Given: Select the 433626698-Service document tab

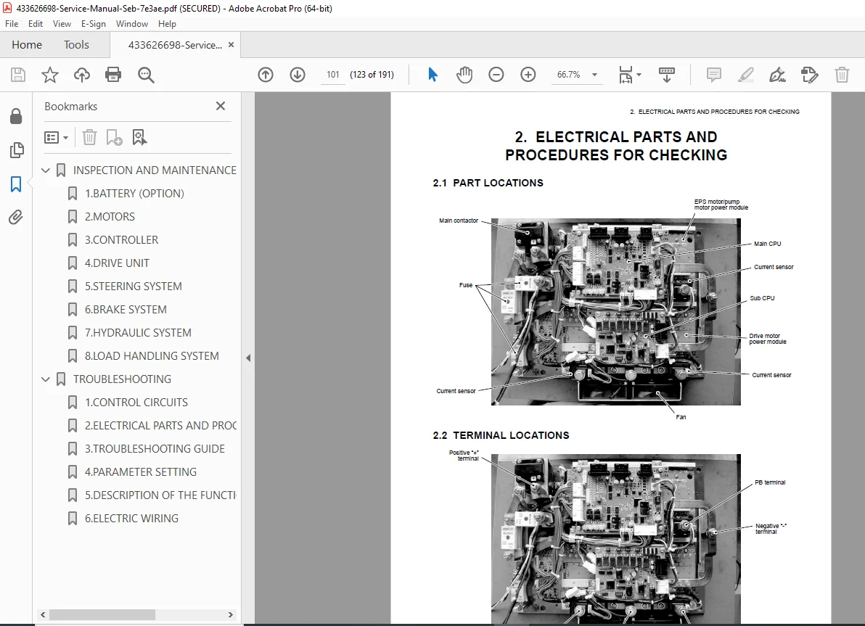Looking at the screenshot, I should pyautogui.click(x=175, y=45).
